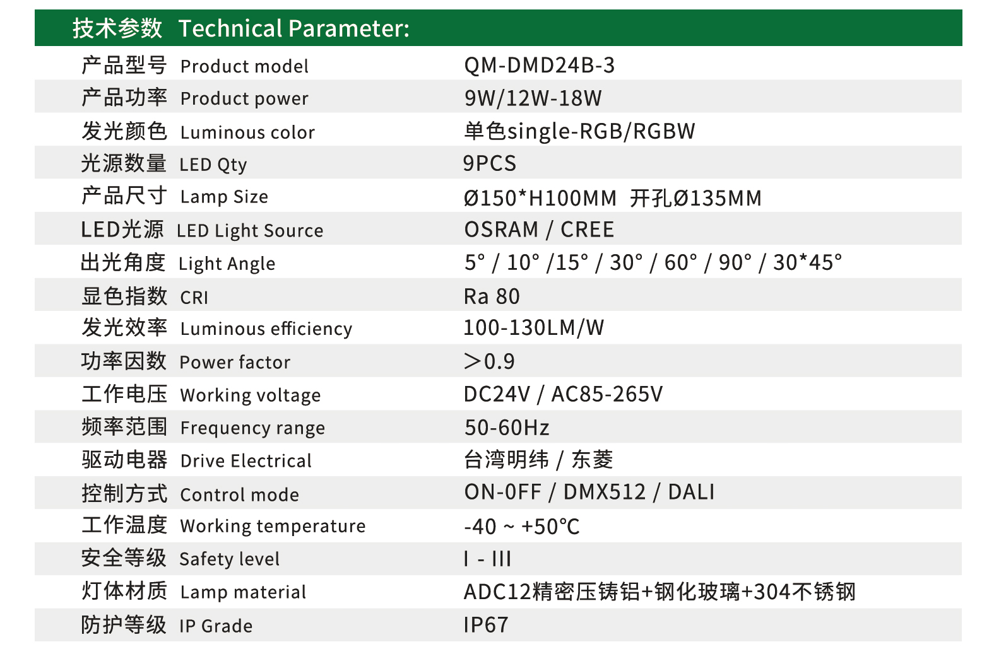
Task: Click the 50-60Hz frequency value
Action: tap(507, 428)
